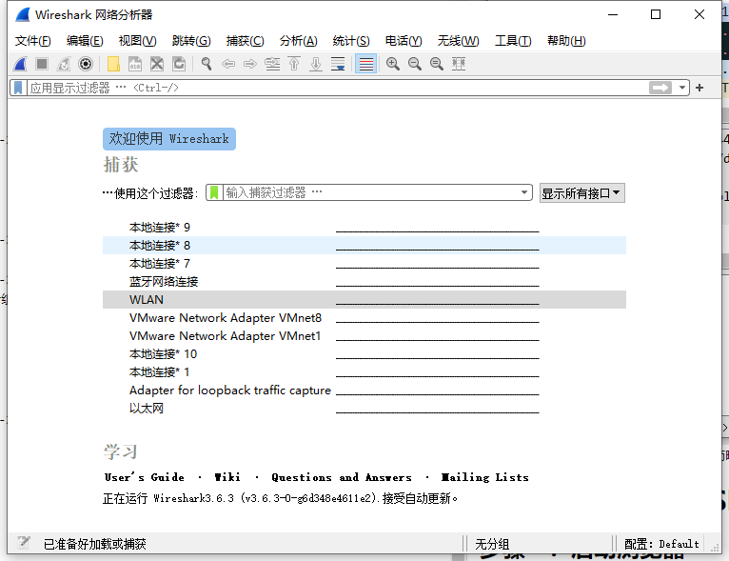The image size is (729, 561).
Task: Open a capture file with the folder icon
Action: (x=113, y=64)
